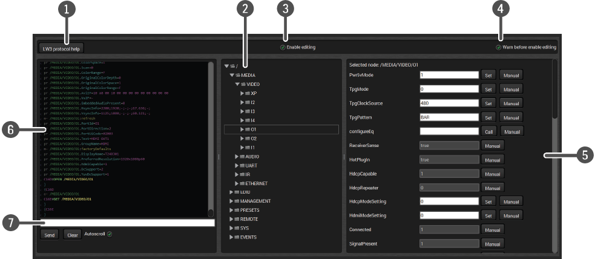This screenshot has width=595, height=259.
Task: Click the Send button
Action: [x=49, y=235]
